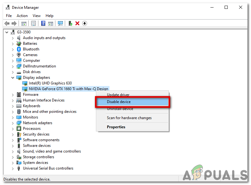Click red X Uninstall device toolbar icon
Image resolution: width=251 pixels, height=185 pixels.
click(x=77, y=23)
